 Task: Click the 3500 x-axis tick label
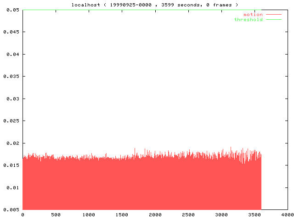pyautogui.click(x=254, y=214)
